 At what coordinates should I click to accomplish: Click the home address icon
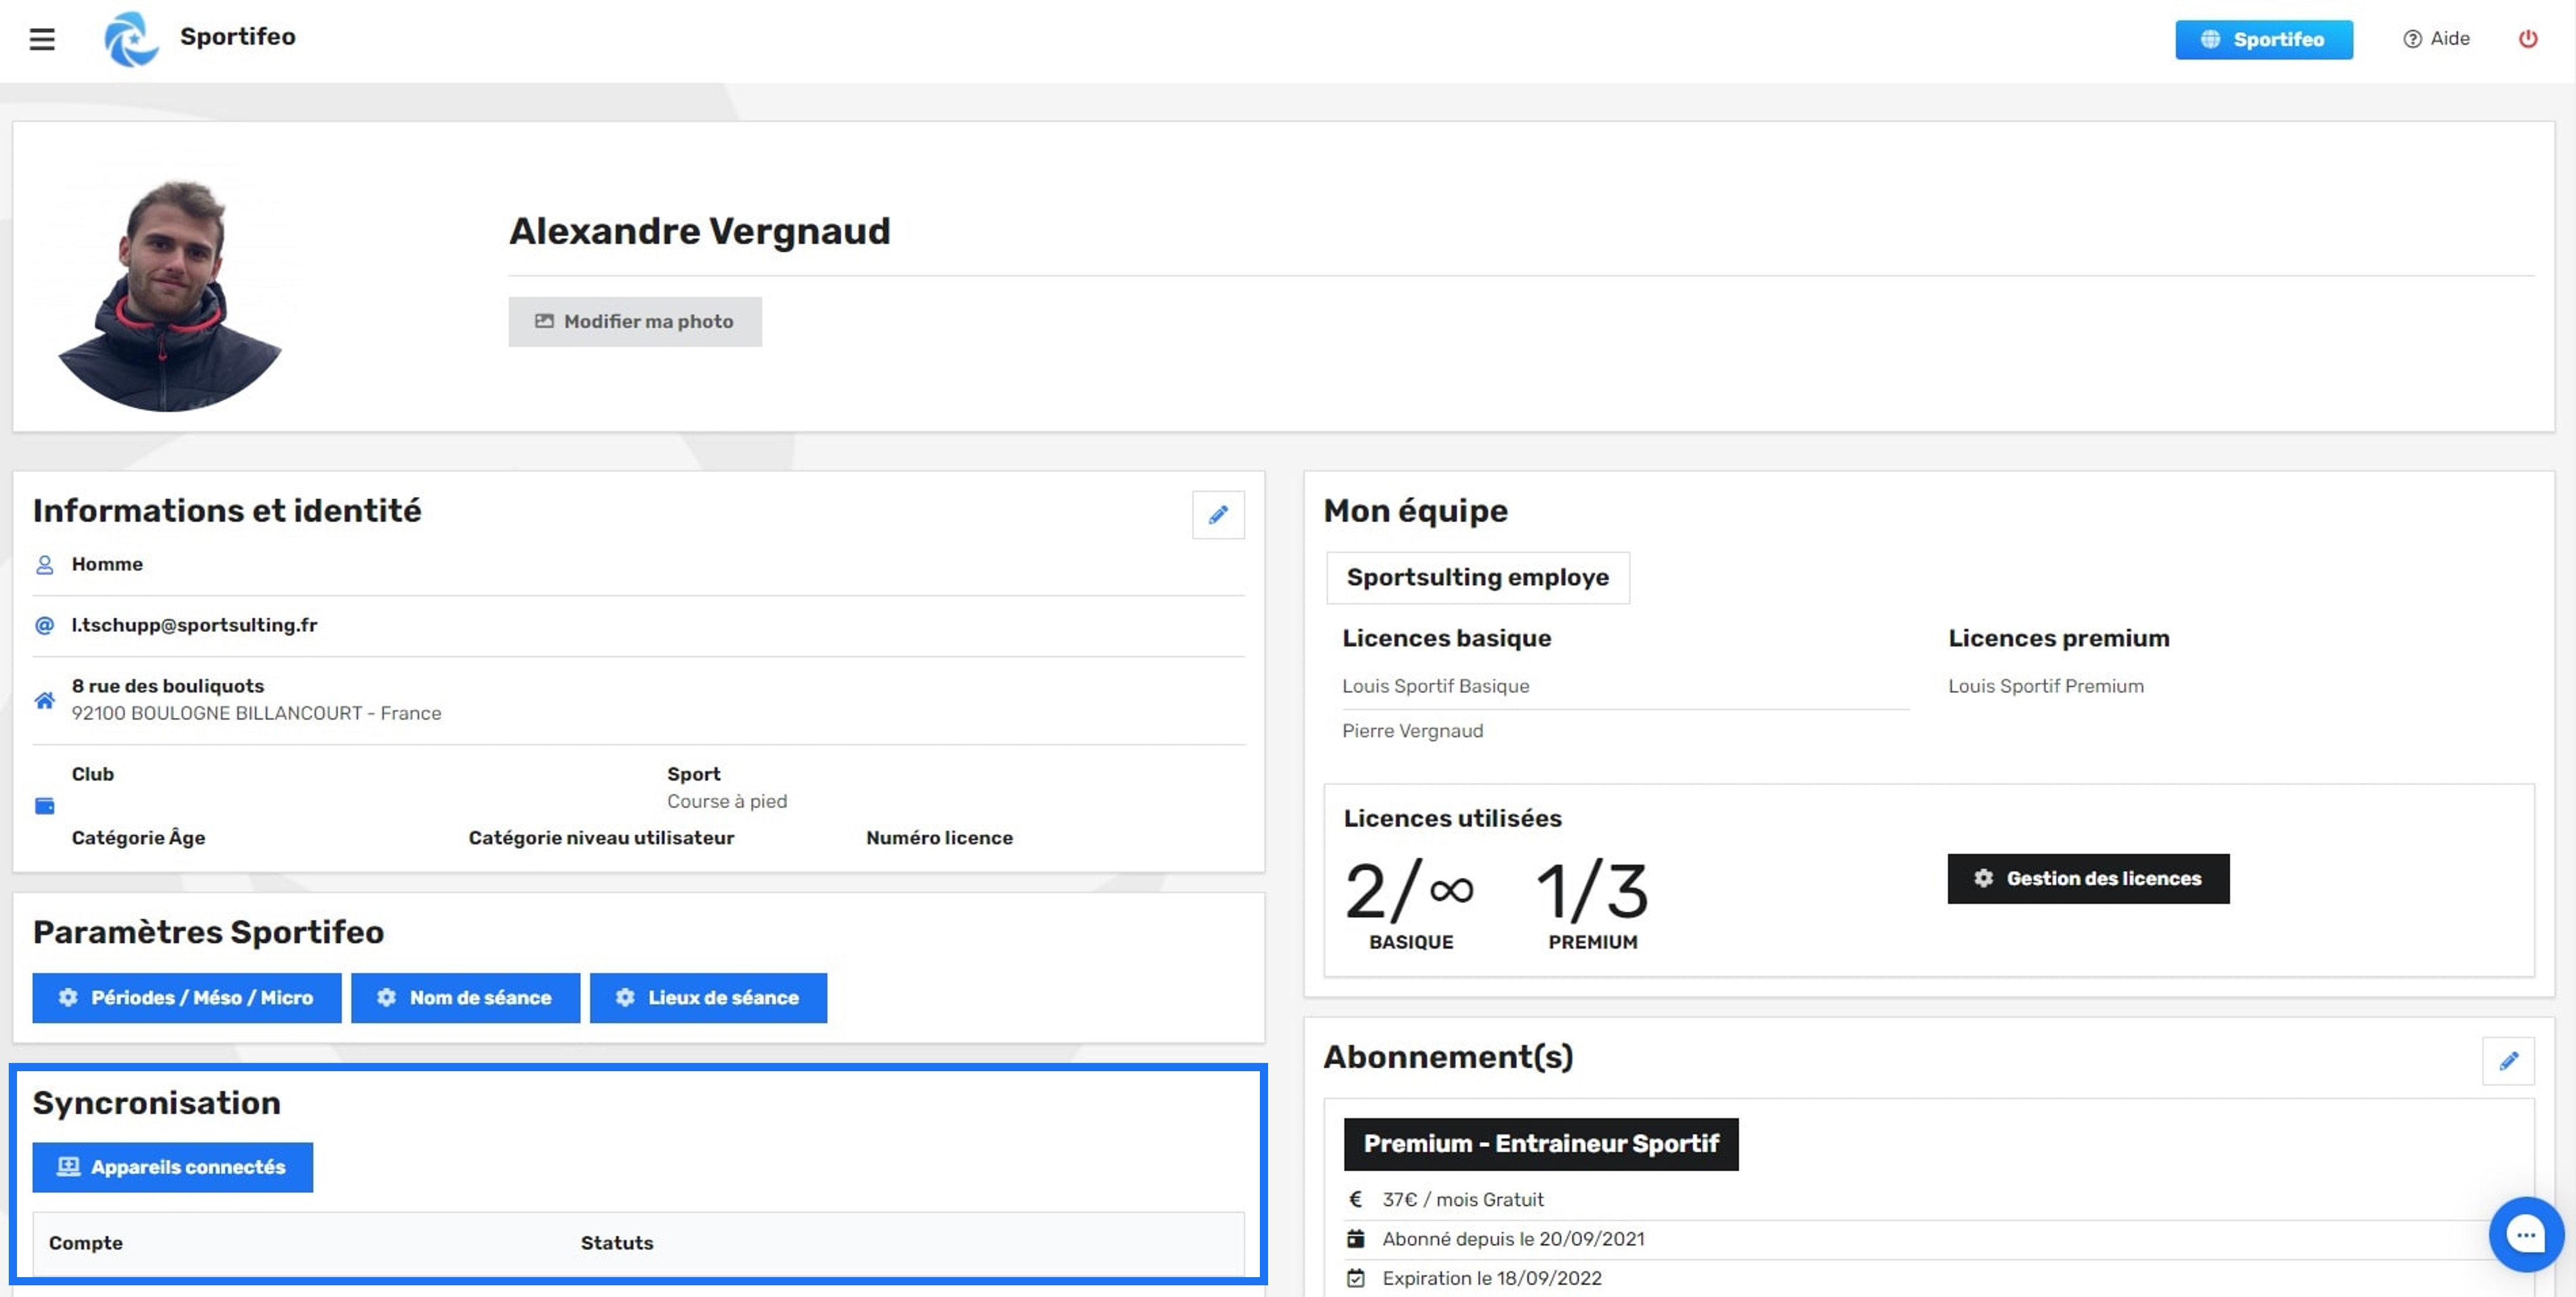coord(45,700)
